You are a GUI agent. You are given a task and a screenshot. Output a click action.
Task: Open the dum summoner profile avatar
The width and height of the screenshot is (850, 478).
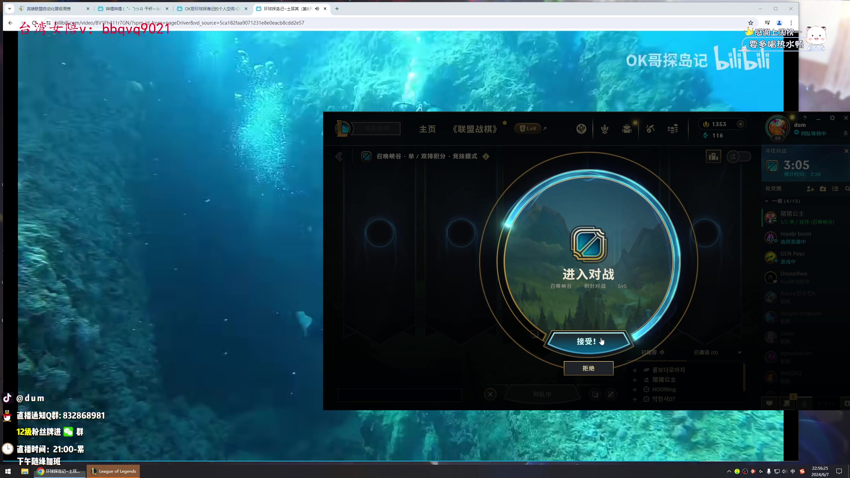pyautogui.click(x=778, y=128)
